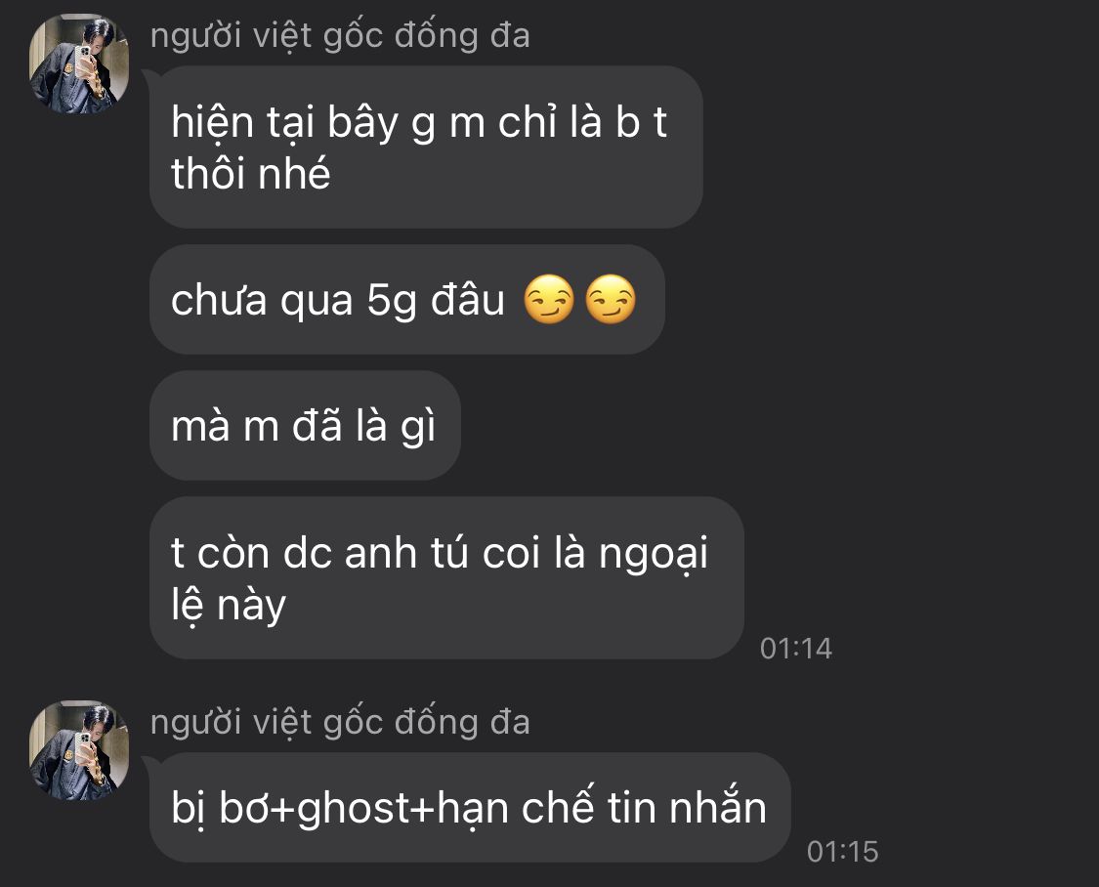Viewport: 1099px width, 887px height.
Task: Click the word 'ngoại' in fourth bubble
Action: 654,555
